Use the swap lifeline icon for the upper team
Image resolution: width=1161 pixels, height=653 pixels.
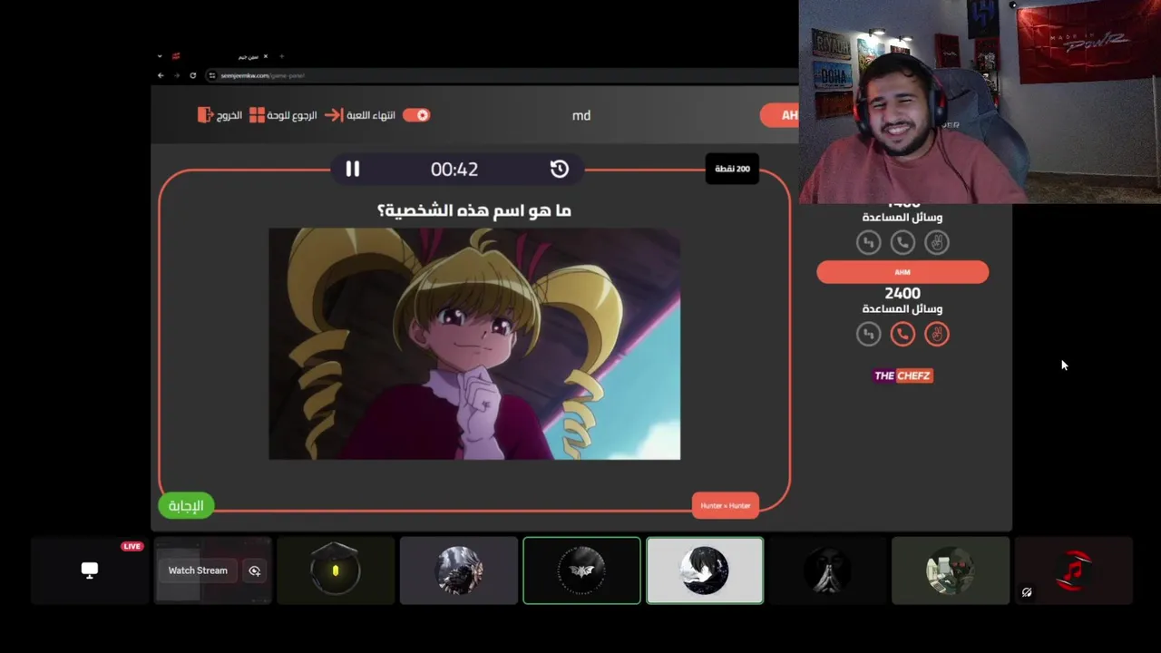tap(868, 242)
